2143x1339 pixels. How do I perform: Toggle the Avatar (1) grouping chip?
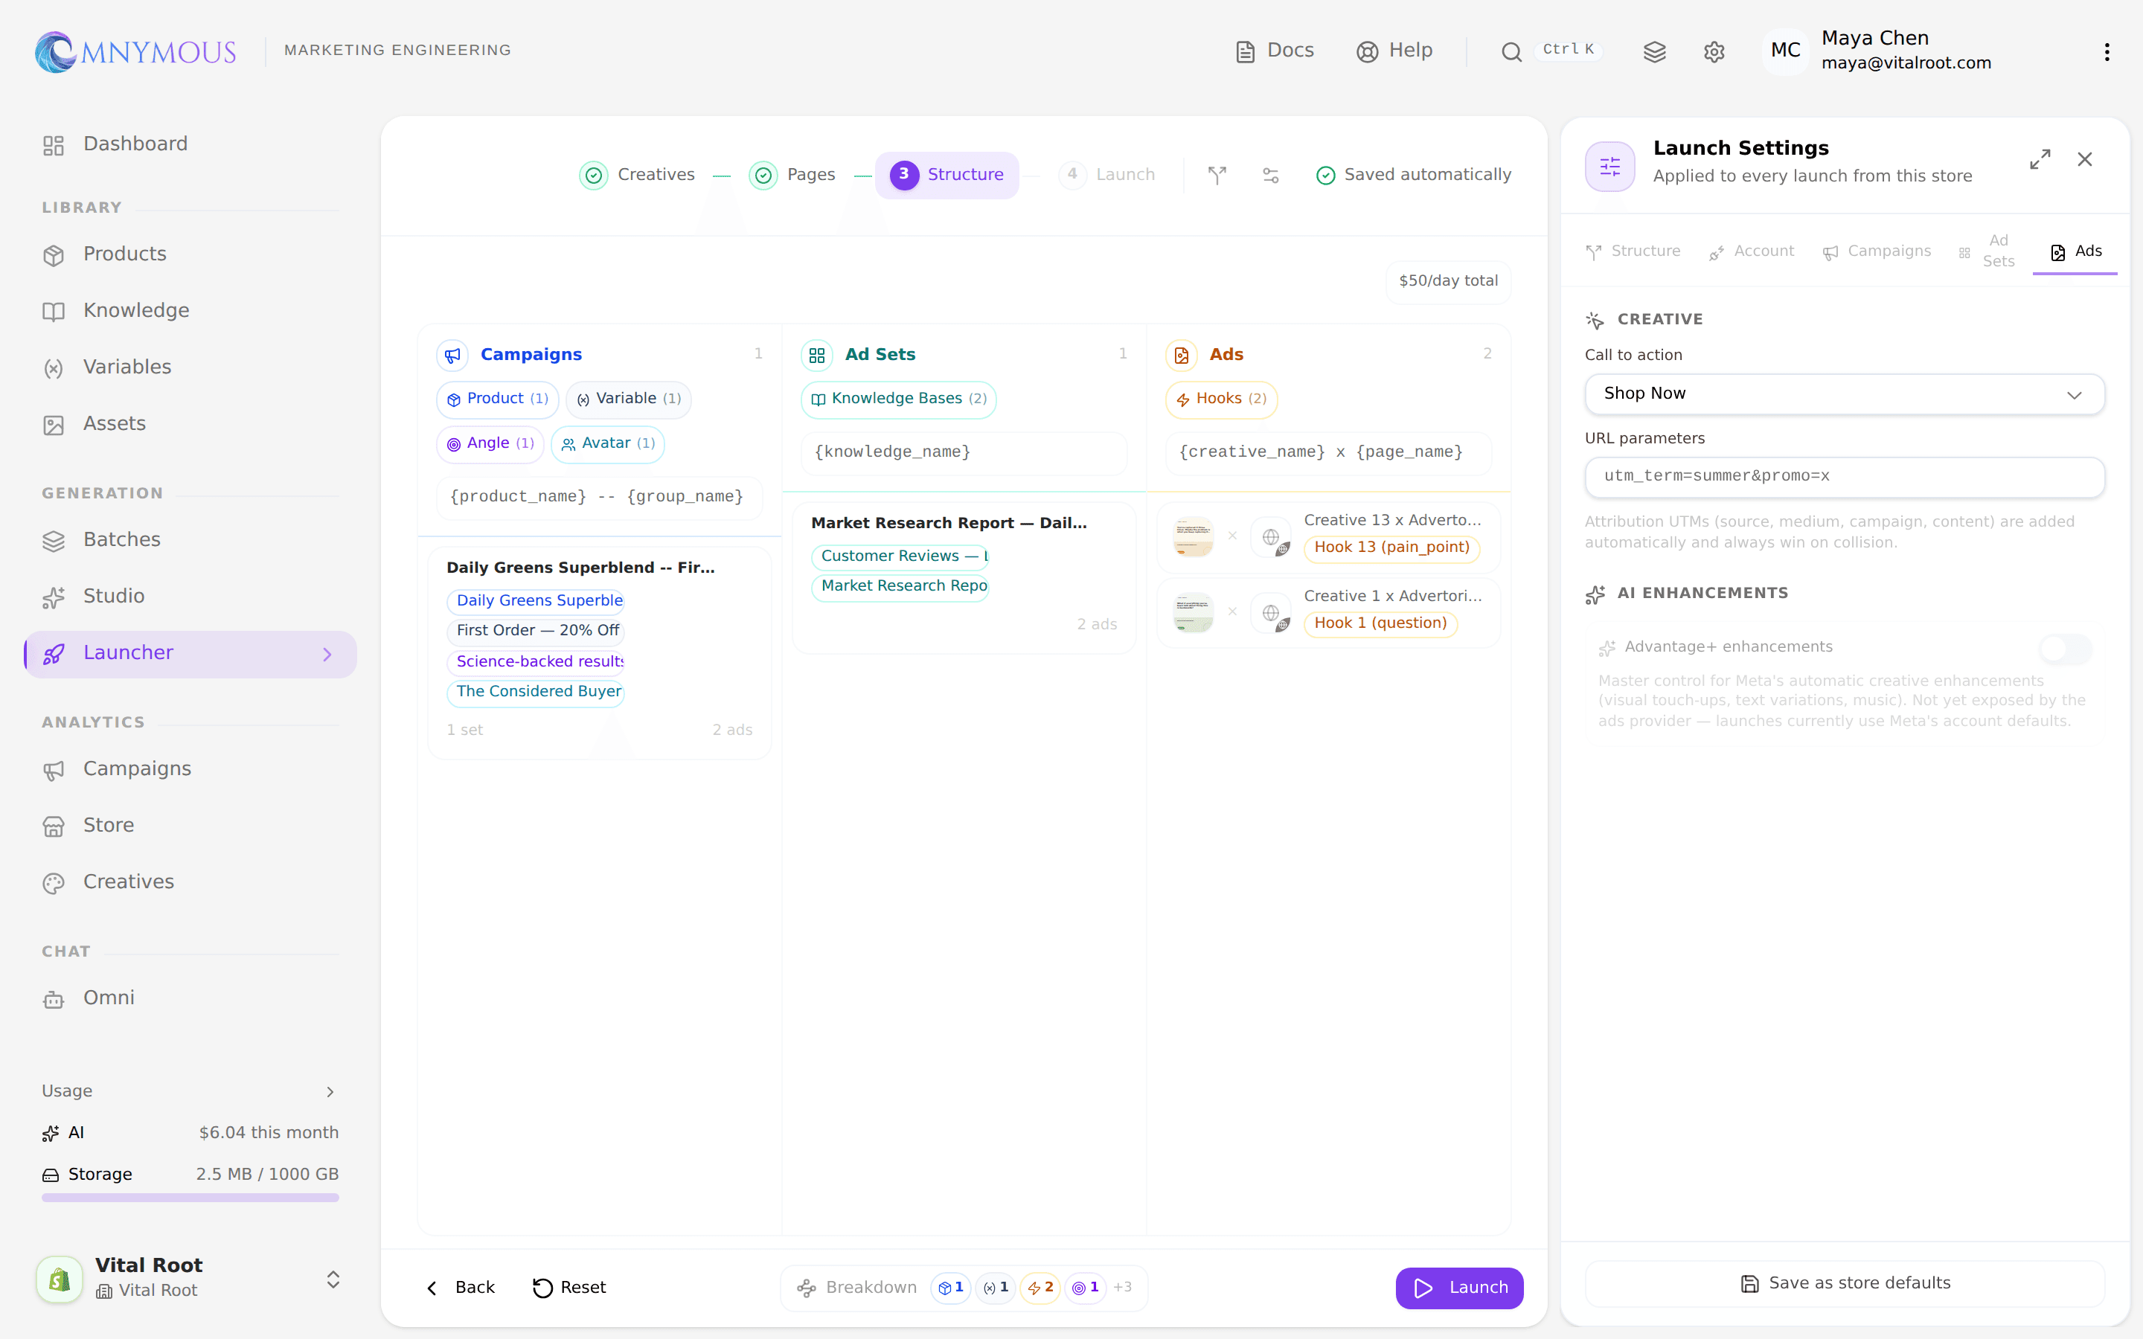tap(609, 443)
